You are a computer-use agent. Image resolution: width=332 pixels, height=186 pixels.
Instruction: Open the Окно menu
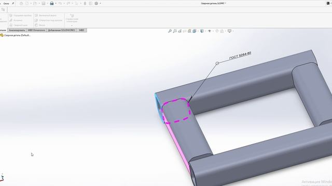click(x=6, y=4)
